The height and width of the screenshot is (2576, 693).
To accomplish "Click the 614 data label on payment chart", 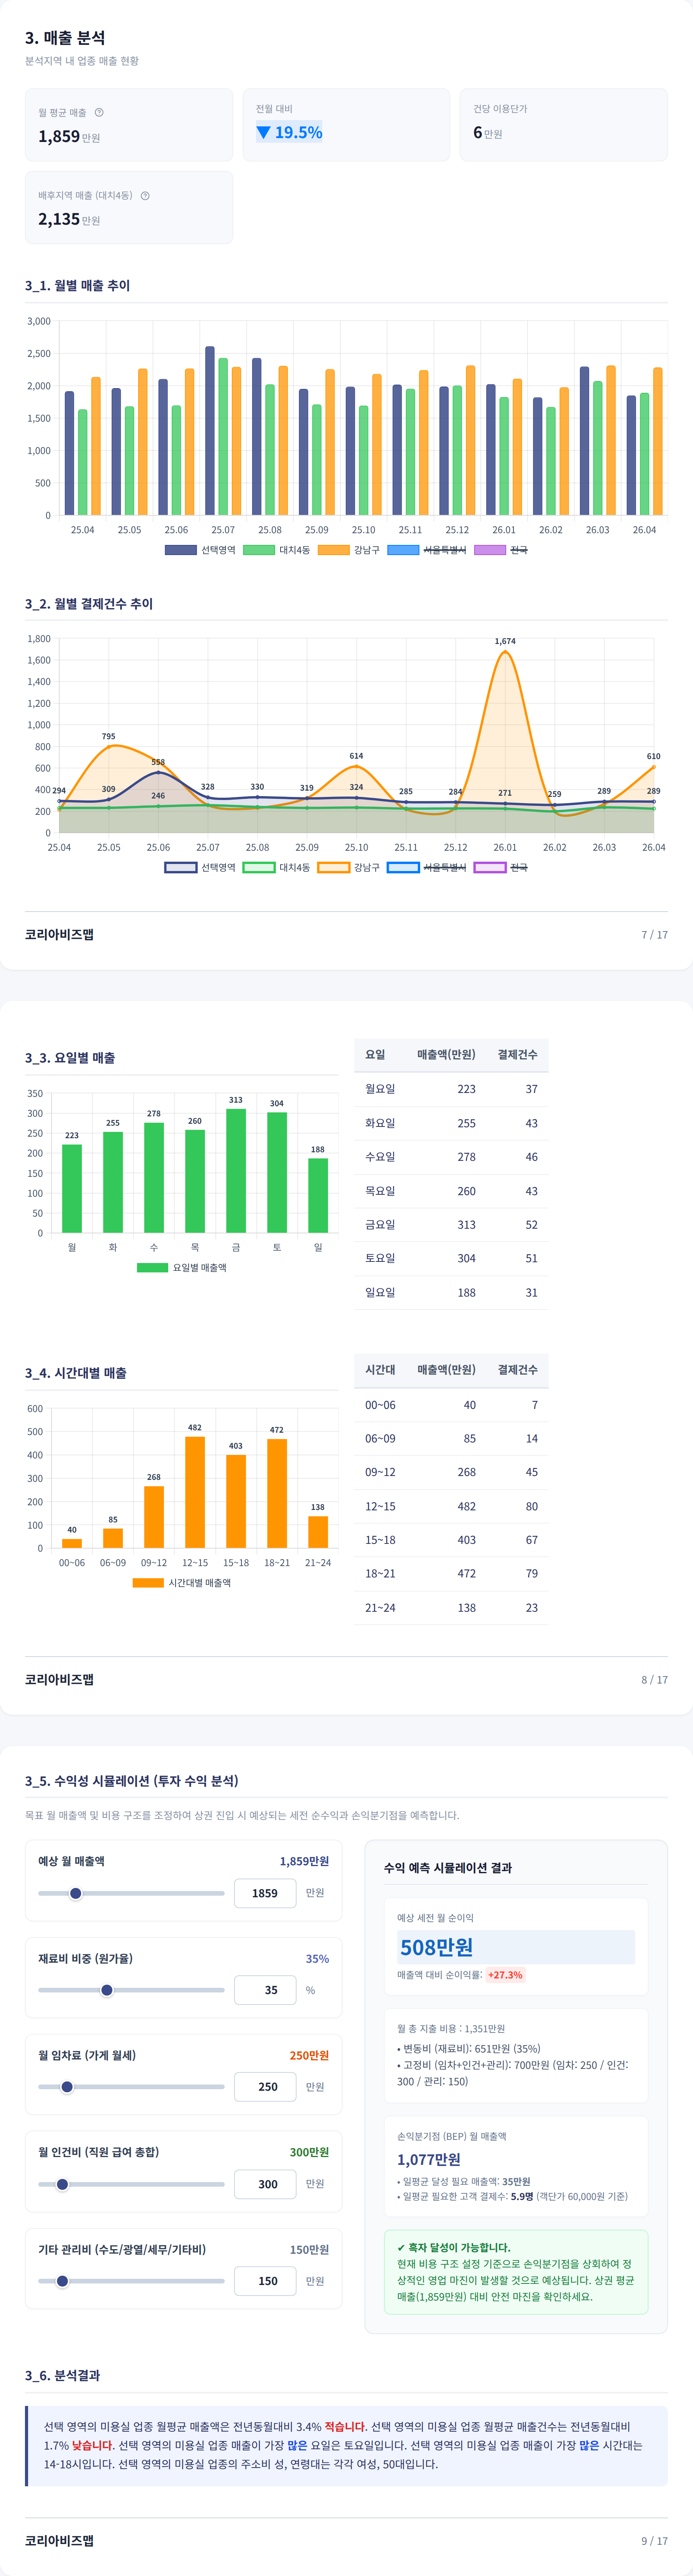I will 356,756.
